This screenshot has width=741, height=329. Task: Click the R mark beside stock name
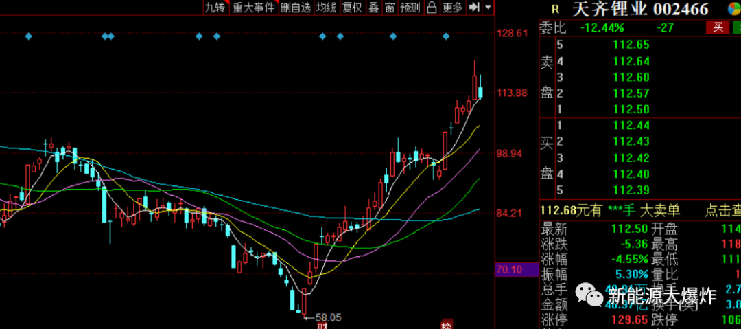pyautogui.click(x=555, y=9)
